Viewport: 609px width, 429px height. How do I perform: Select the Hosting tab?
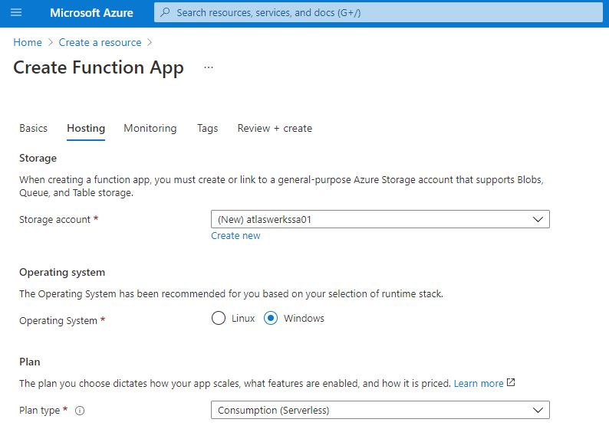(x=86, y=129)
